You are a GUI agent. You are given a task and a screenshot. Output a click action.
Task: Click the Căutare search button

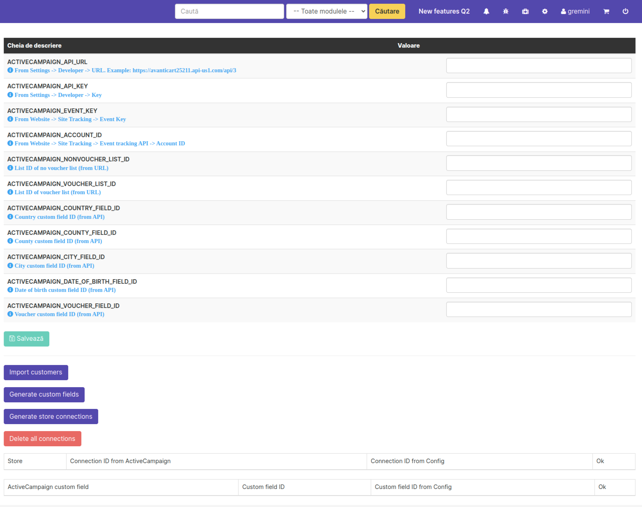387,11
